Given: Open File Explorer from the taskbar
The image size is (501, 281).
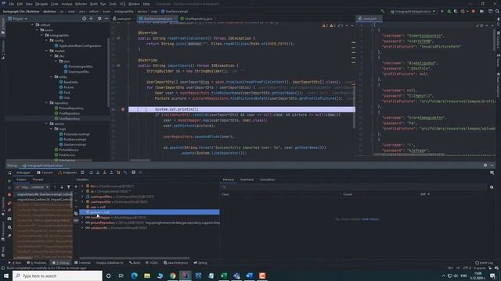Looking at the screenshot, I should (147, 276).
